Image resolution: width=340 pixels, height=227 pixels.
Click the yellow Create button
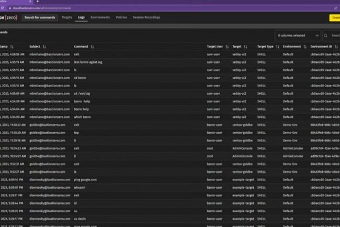tap(335, 18)
